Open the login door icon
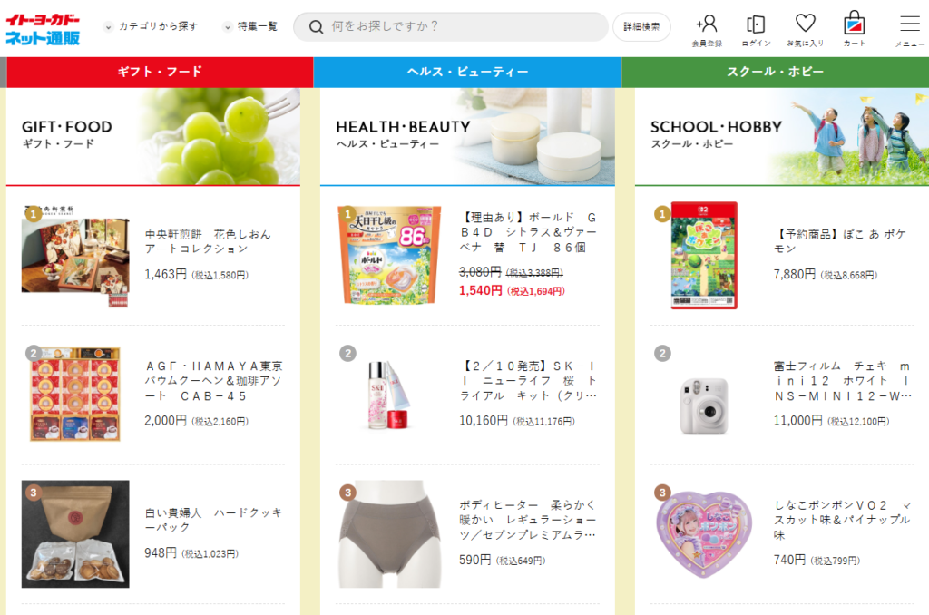The height and width of the screenshot is (615, 929). [756, 24]
